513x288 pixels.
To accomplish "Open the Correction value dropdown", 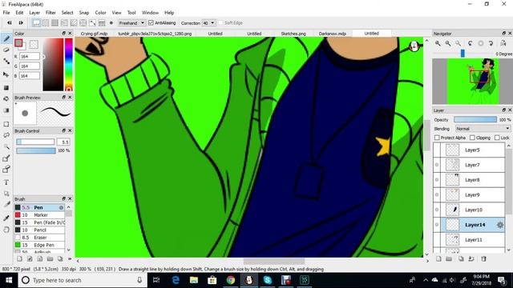I will click(208, 23).
